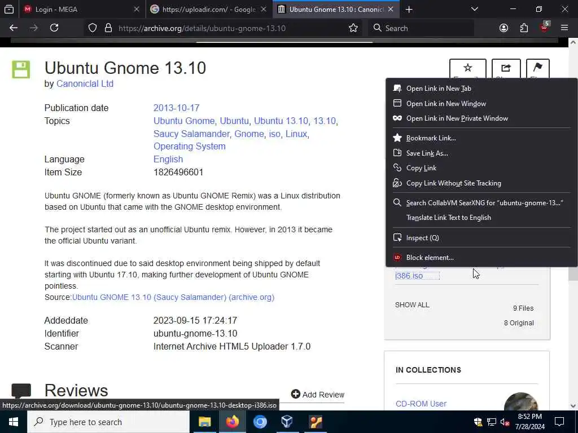Open the CD-ROM User collection link
Screen dimensions: 578x433
(x=421, y=404)
